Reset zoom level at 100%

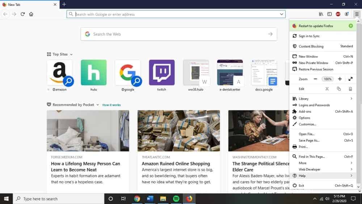pyautogui.click(x=328, y=79)
